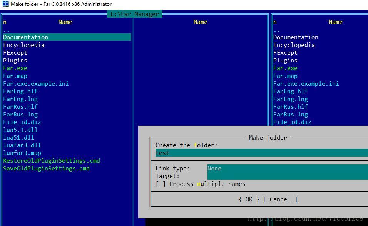This screenshot has width=368, height=226.
Task: Click the Name column header in left panel
Action: click(x=65, y=22)
